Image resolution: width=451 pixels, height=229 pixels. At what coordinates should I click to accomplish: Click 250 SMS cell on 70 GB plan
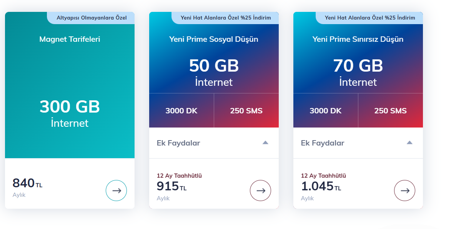pyautogui.click(x=390, y=111)
